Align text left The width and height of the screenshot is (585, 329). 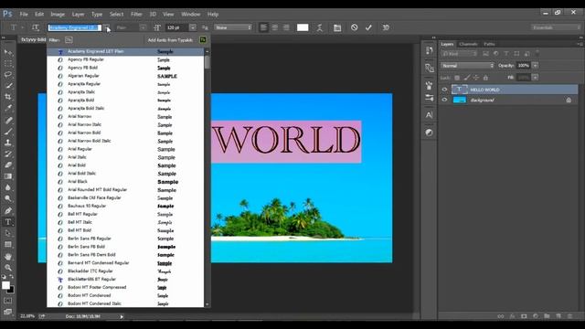point(263,27)
